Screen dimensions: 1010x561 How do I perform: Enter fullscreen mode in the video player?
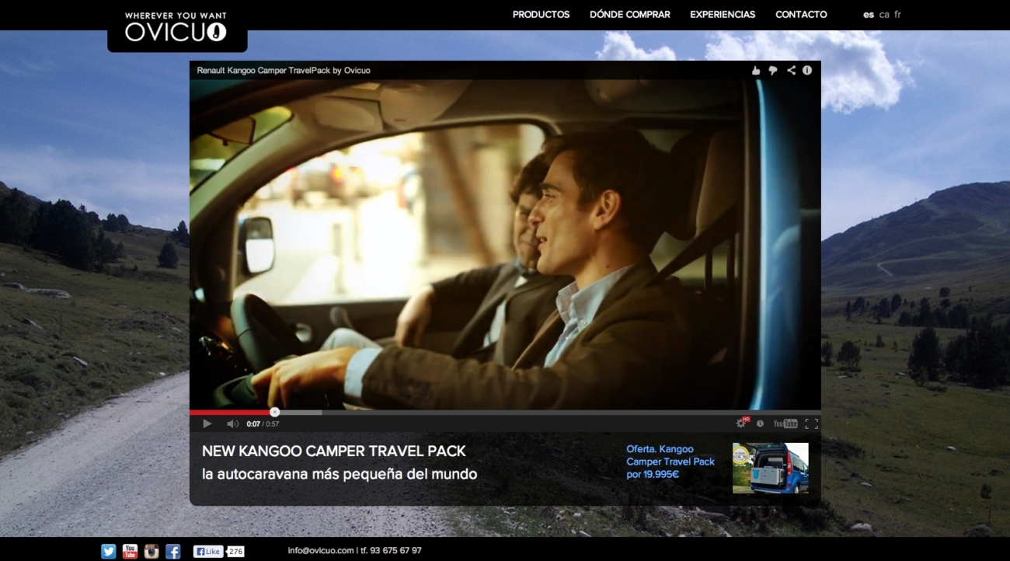coord(811,423)
